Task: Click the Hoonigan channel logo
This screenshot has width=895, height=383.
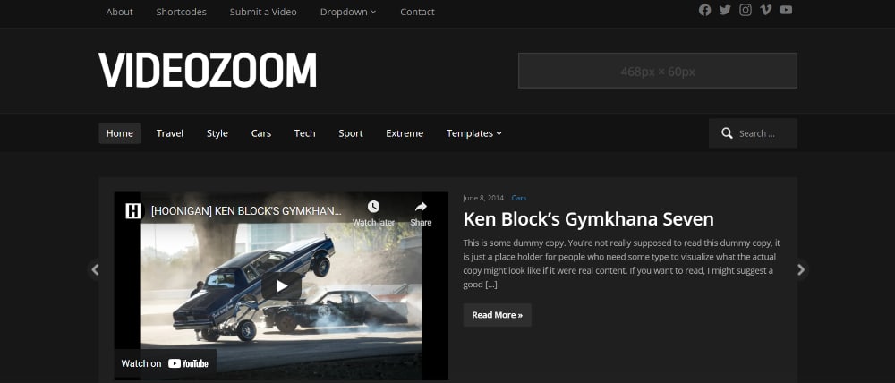Action: pyautogui.click(x=133, y=211)
